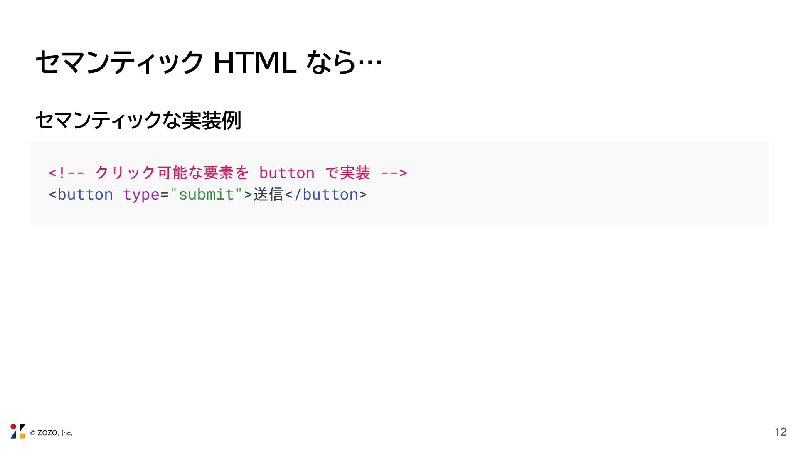Viewport: 798px width, 449px height.
Task: Click なら… at the title end
Action: [x=343, y=62]
